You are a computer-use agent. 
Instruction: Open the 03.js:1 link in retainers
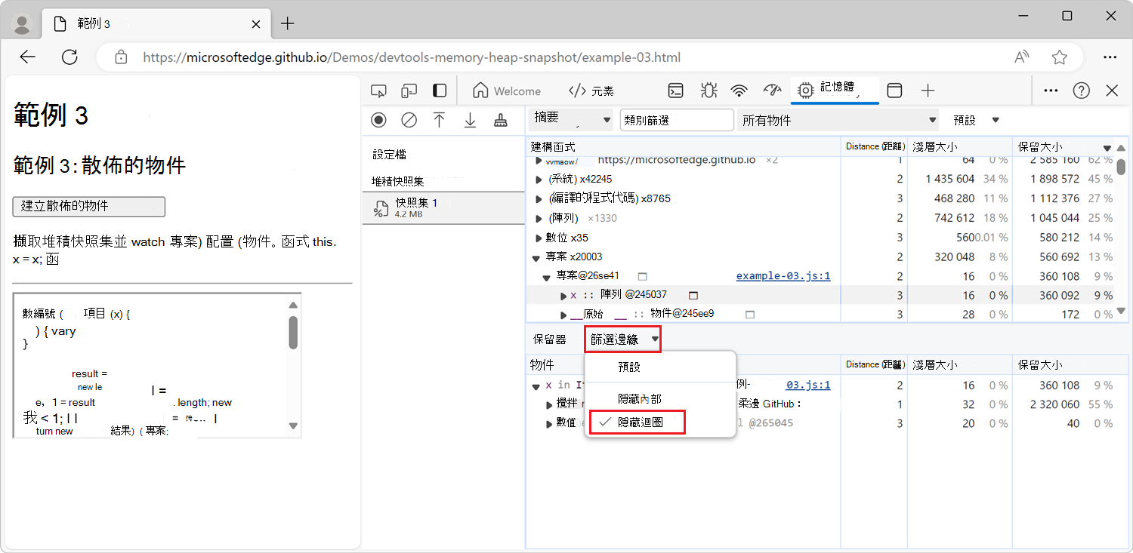pos(808,386)
